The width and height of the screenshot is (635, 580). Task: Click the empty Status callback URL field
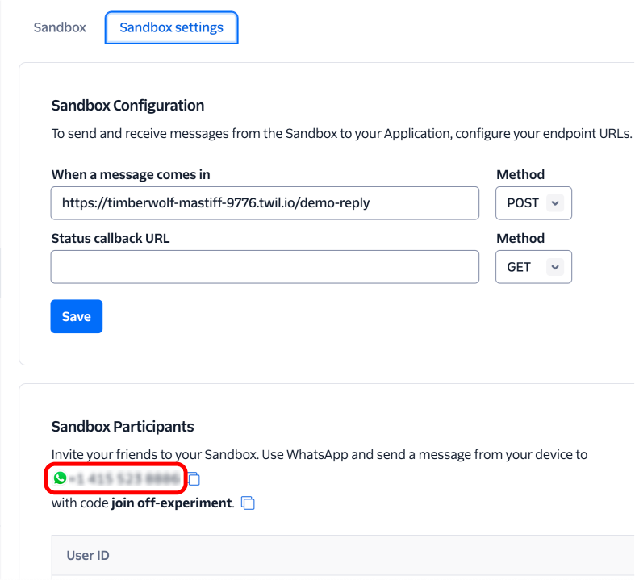(265, 267)
